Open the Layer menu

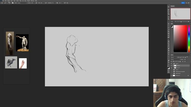click(x=11, y=1)
